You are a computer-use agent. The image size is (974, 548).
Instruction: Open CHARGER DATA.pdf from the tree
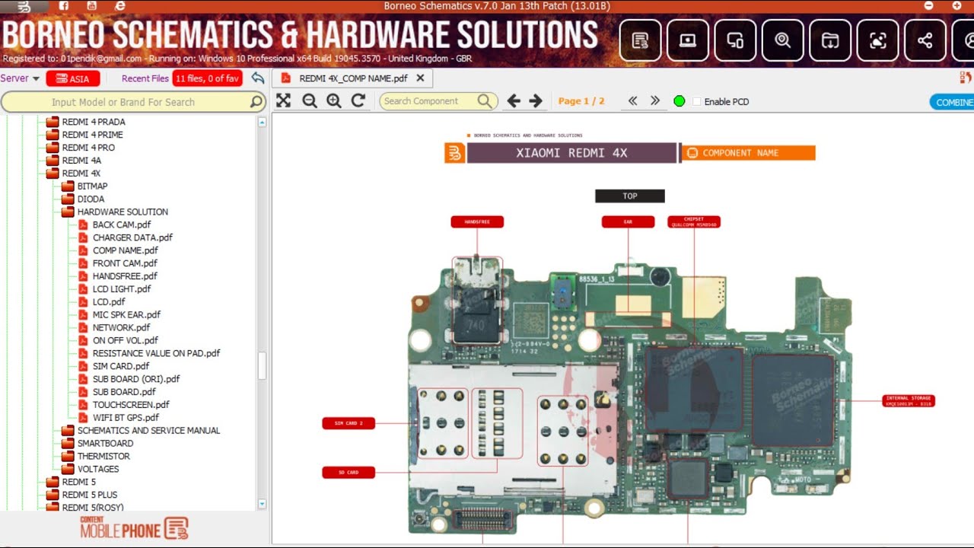point(132,237)
